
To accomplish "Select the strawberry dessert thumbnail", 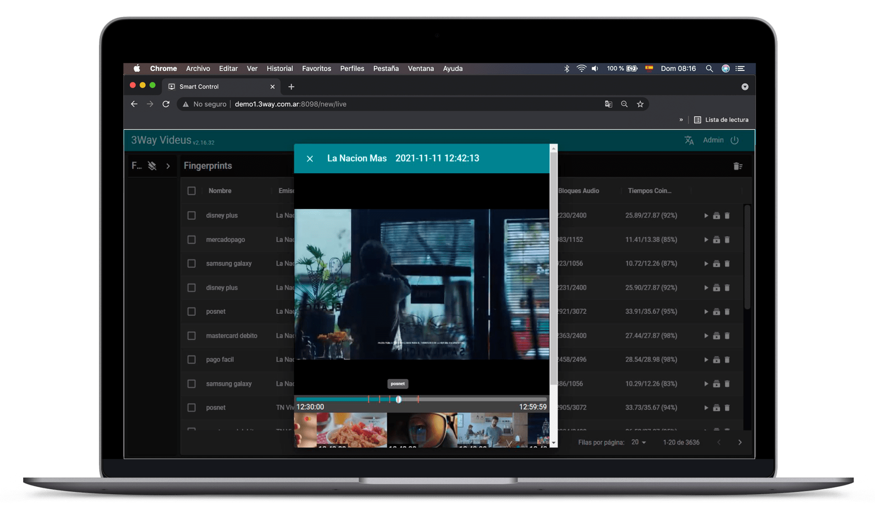I will pos(352,430).
